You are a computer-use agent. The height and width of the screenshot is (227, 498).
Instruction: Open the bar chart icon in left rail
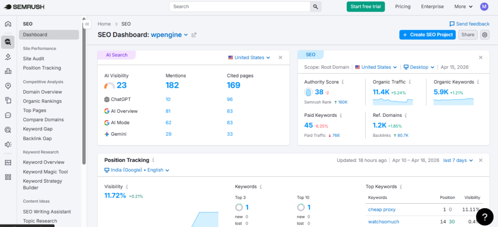[x=8, y=71]
